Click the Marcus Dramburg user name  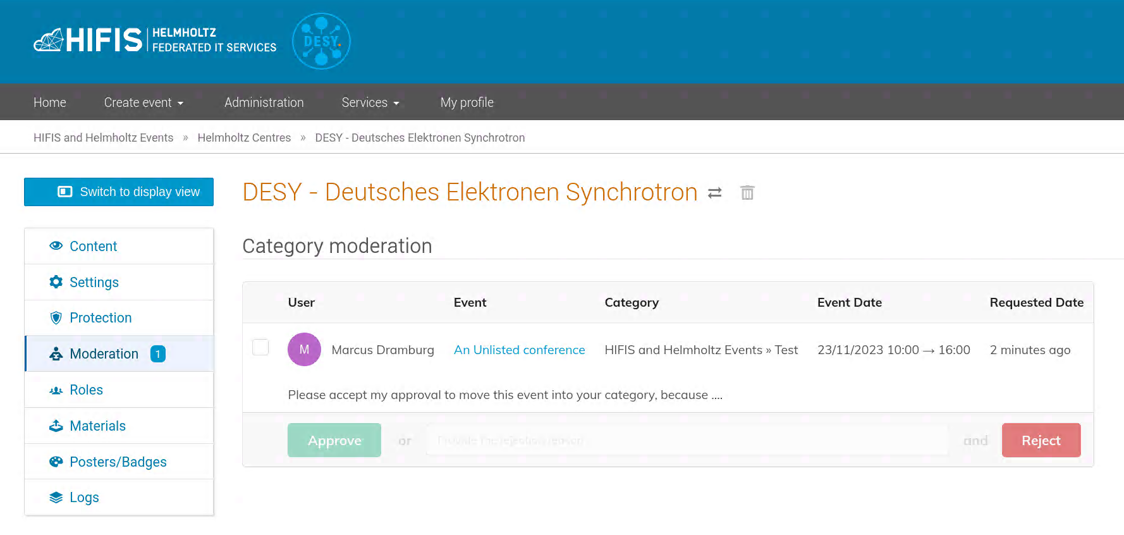[382, 350]
